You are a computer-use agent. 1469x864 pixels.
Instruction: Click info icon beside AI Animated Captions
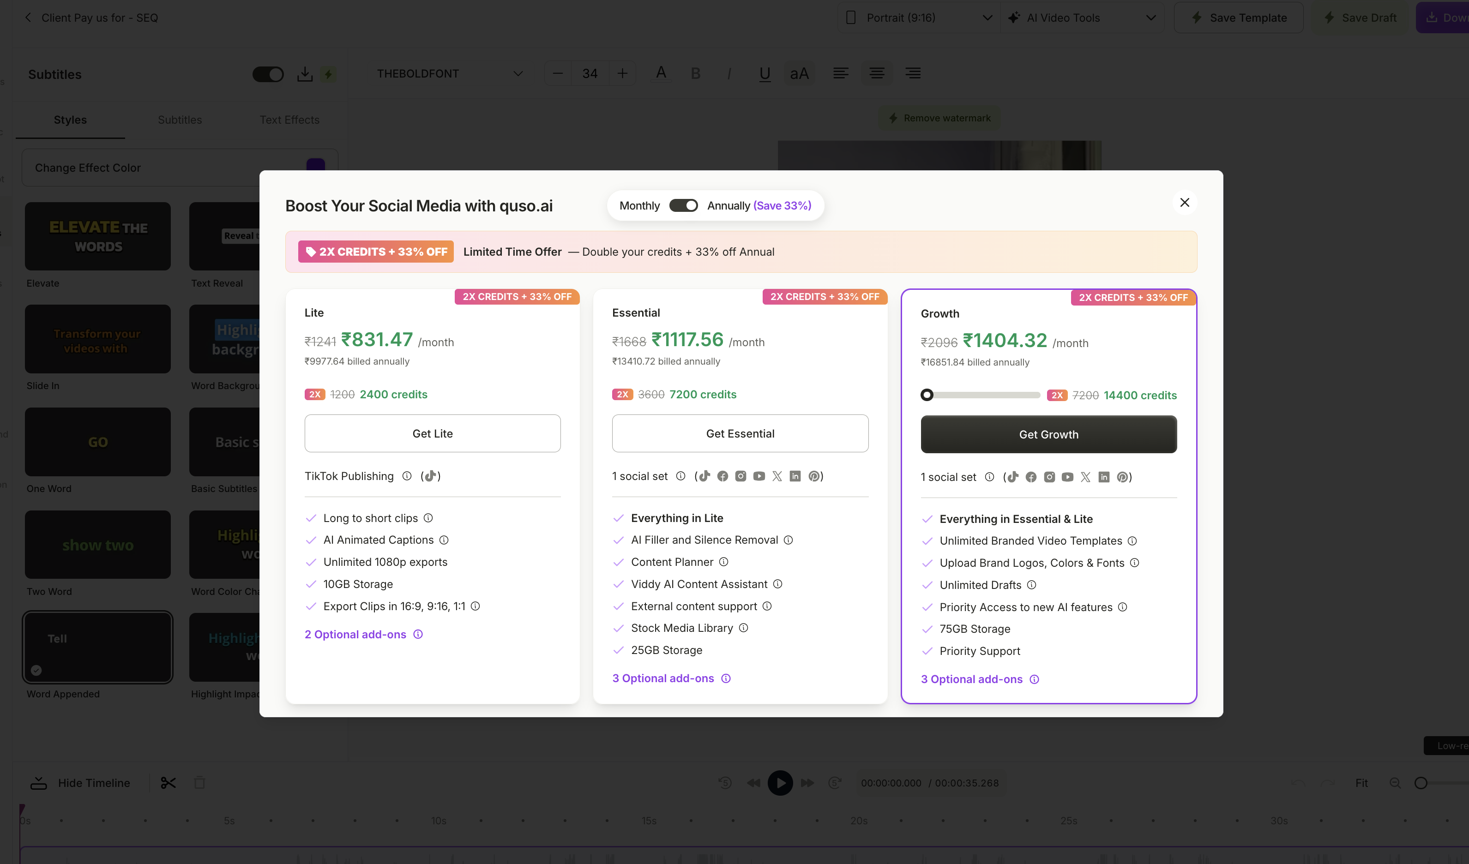pos(444,540)
